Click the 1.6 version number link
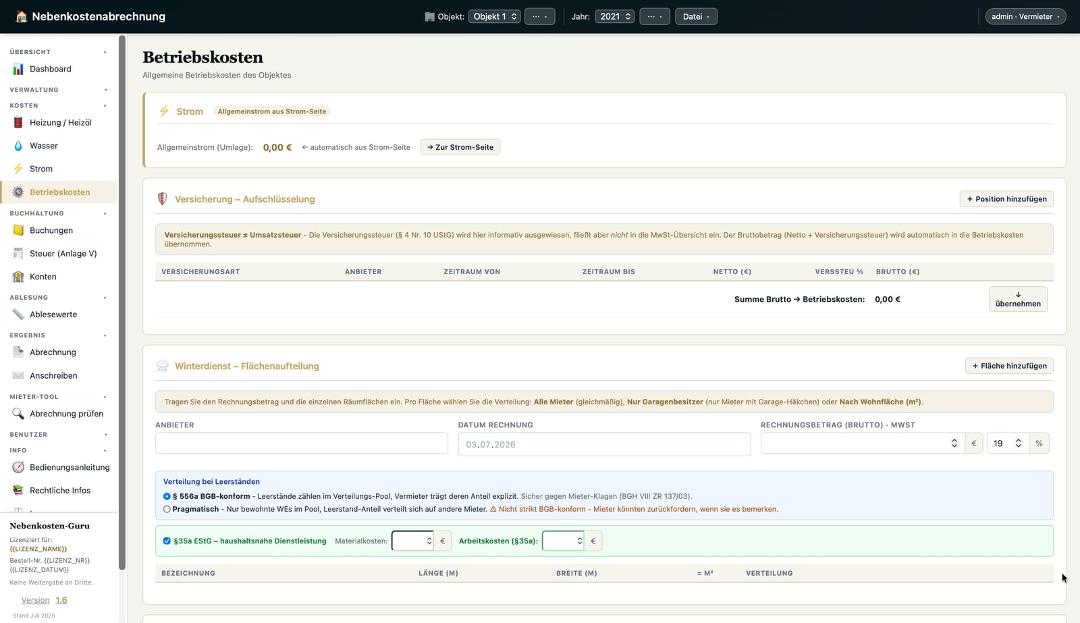Screen dimensions: 1080x623 point(61,600)
